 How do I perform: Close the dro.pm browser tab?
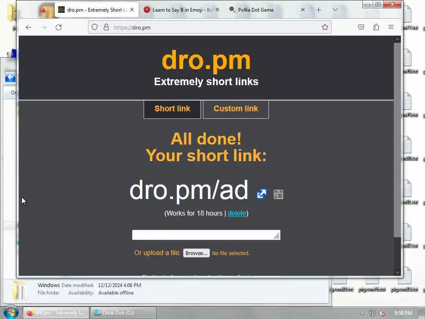132,10
